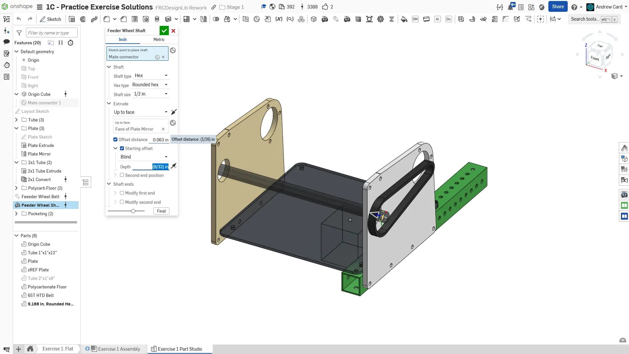Click the insert new tab plus icon
The image size is (629, 354).
[19, 349]
